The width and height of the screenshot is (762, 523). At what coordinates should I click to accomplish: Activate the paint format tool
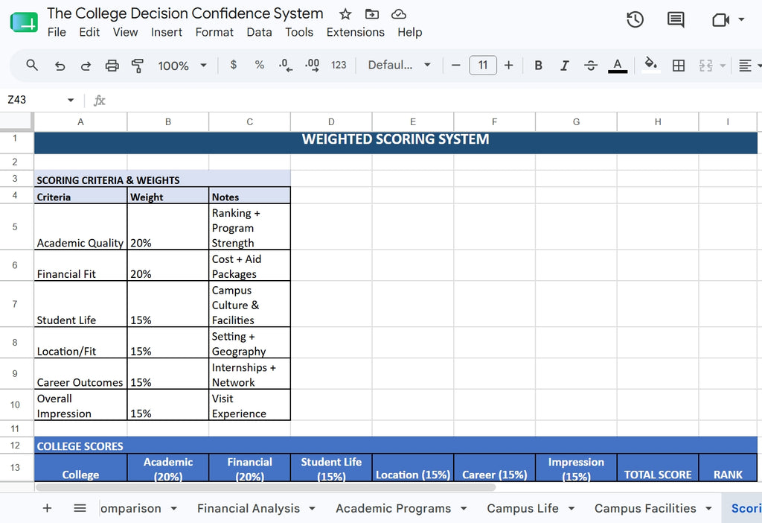(x=138, y=66)
